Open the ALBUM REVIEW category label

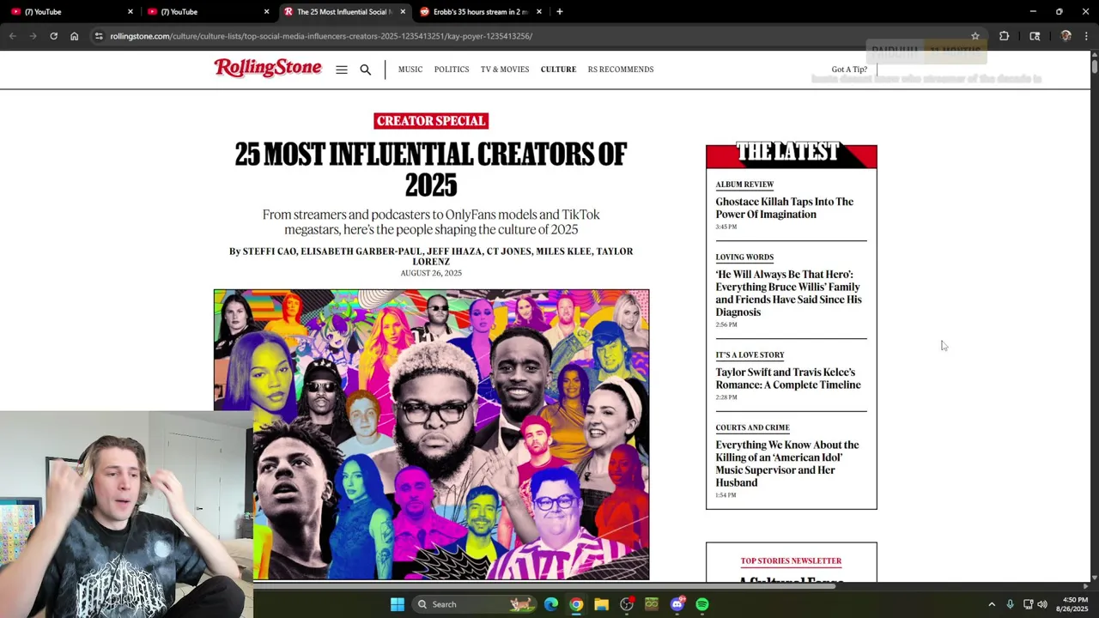coord(744,185)
